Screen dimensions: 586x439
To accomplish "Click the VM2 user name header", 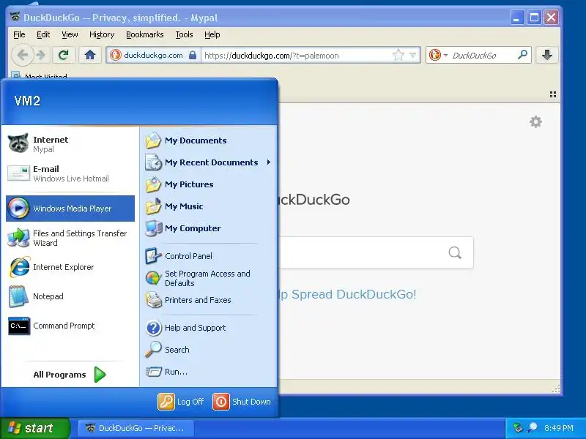I will pyautogui.click(x=27, y=101).
